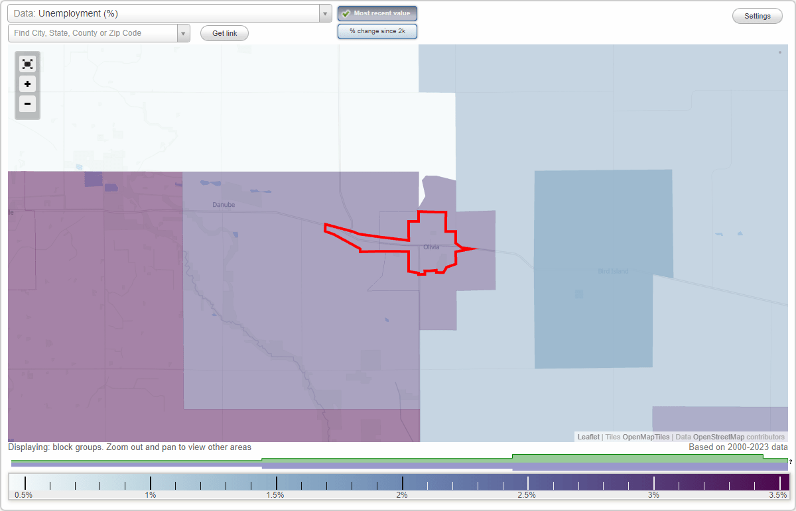Viewport: 796px width, 511px height.
Task: Open the legend help question mark
Action: pyautogui.click(x=791, y=462)
